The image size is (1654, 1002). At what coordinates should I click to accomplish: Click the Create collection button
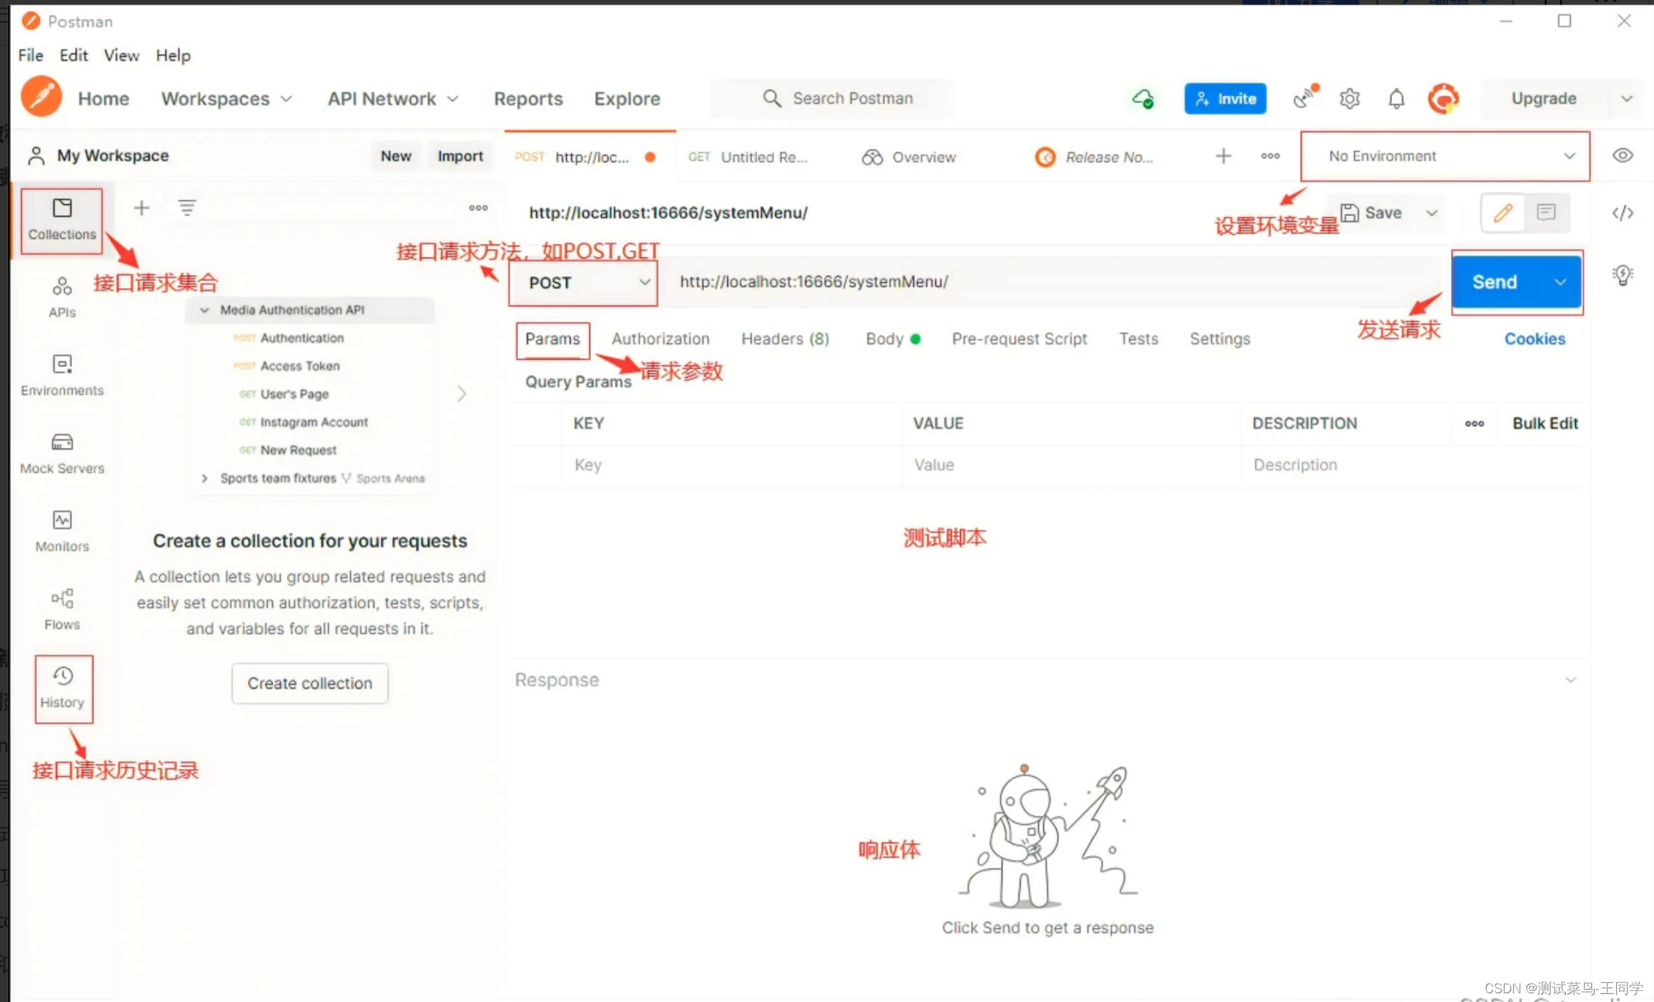click(310, 683)
